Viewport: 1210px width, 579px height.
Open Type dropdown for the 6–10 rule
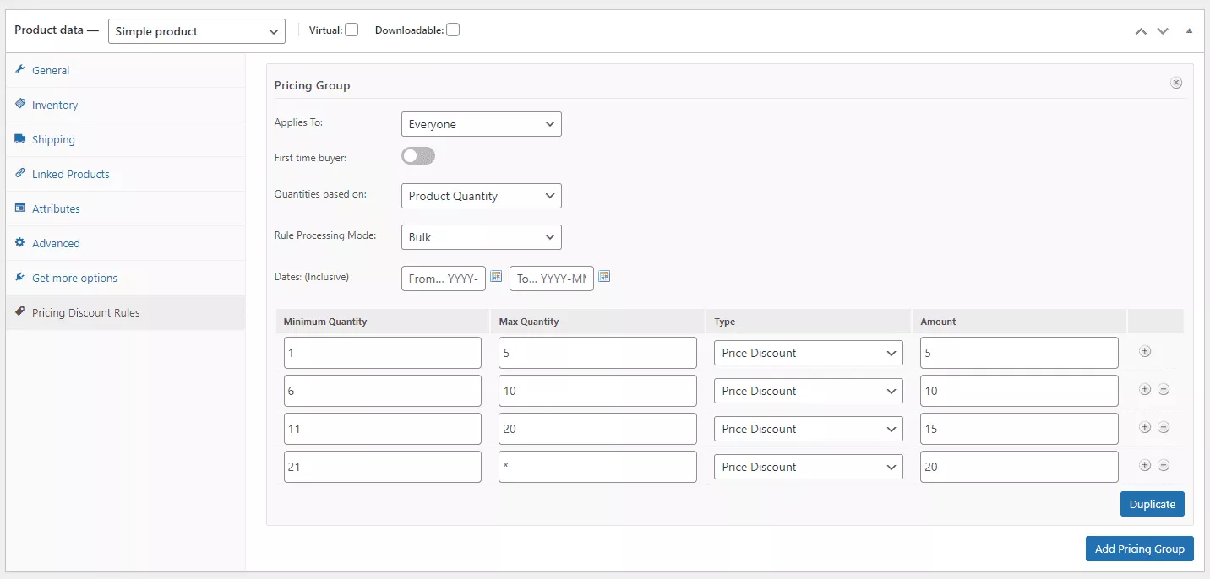(809, 391)
